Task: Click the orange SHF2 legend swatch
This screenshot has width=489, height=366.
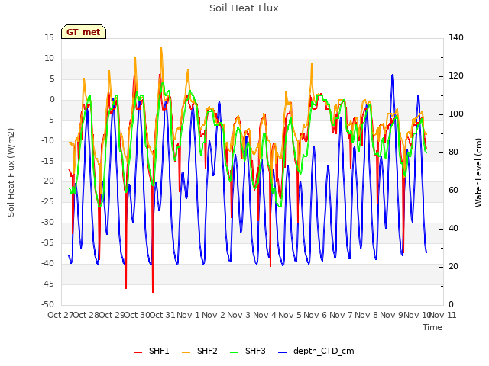Action: tap(186, 352)
